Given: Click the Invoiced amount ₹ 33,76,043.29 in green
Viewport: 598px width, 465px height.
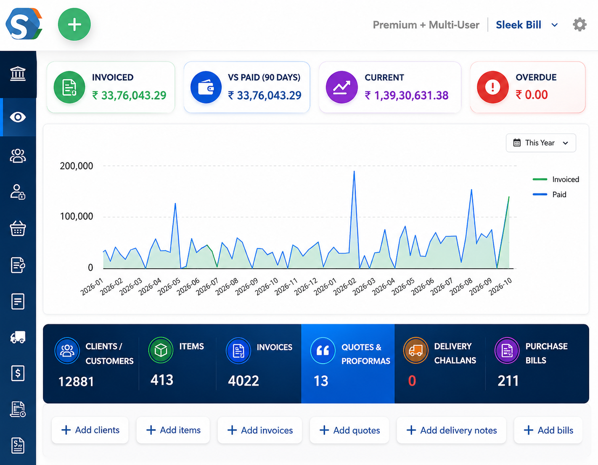Looking at the screenshot, I should pyautogui.click(x=129, y=95).
